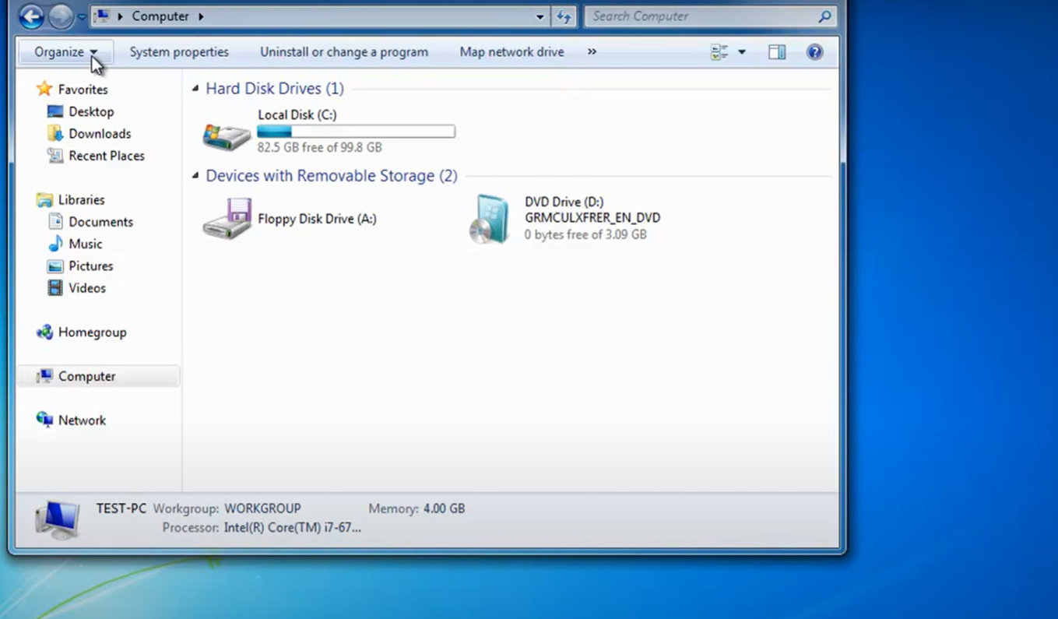
Task: Toggle the preview pane icon
Action: tap(776, 52)
